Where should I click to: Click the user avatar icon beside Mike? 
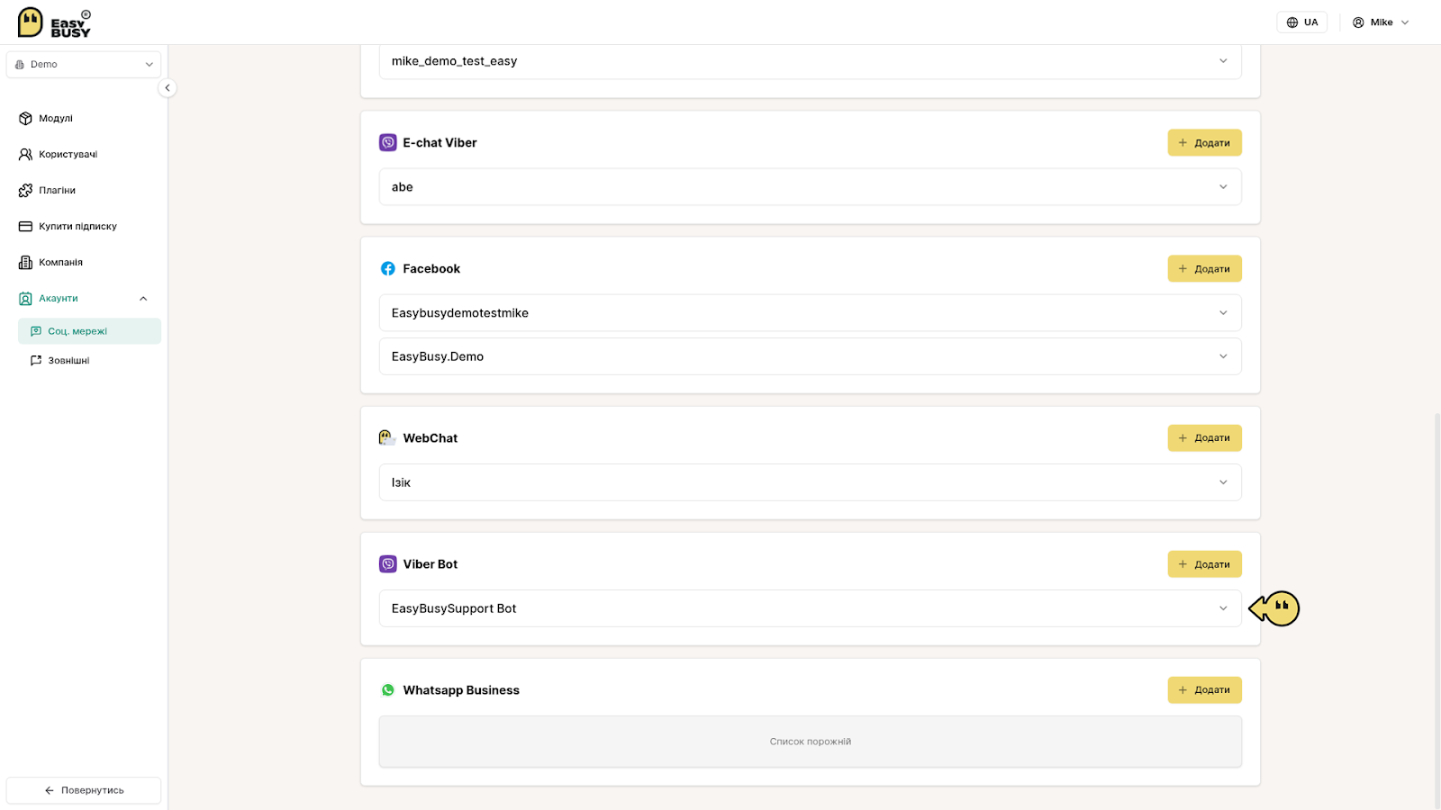point(1358,22)
